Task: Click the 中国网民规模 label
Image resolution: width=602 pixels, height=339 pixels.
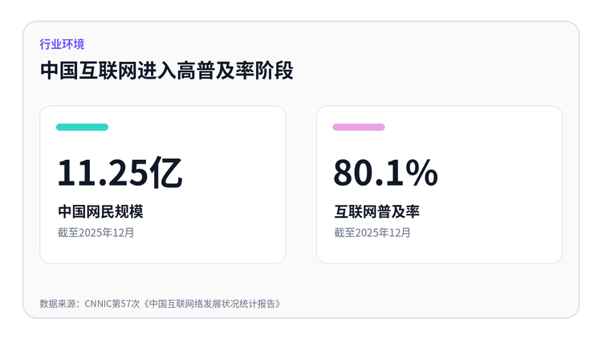Action: (x=100, y=211)
